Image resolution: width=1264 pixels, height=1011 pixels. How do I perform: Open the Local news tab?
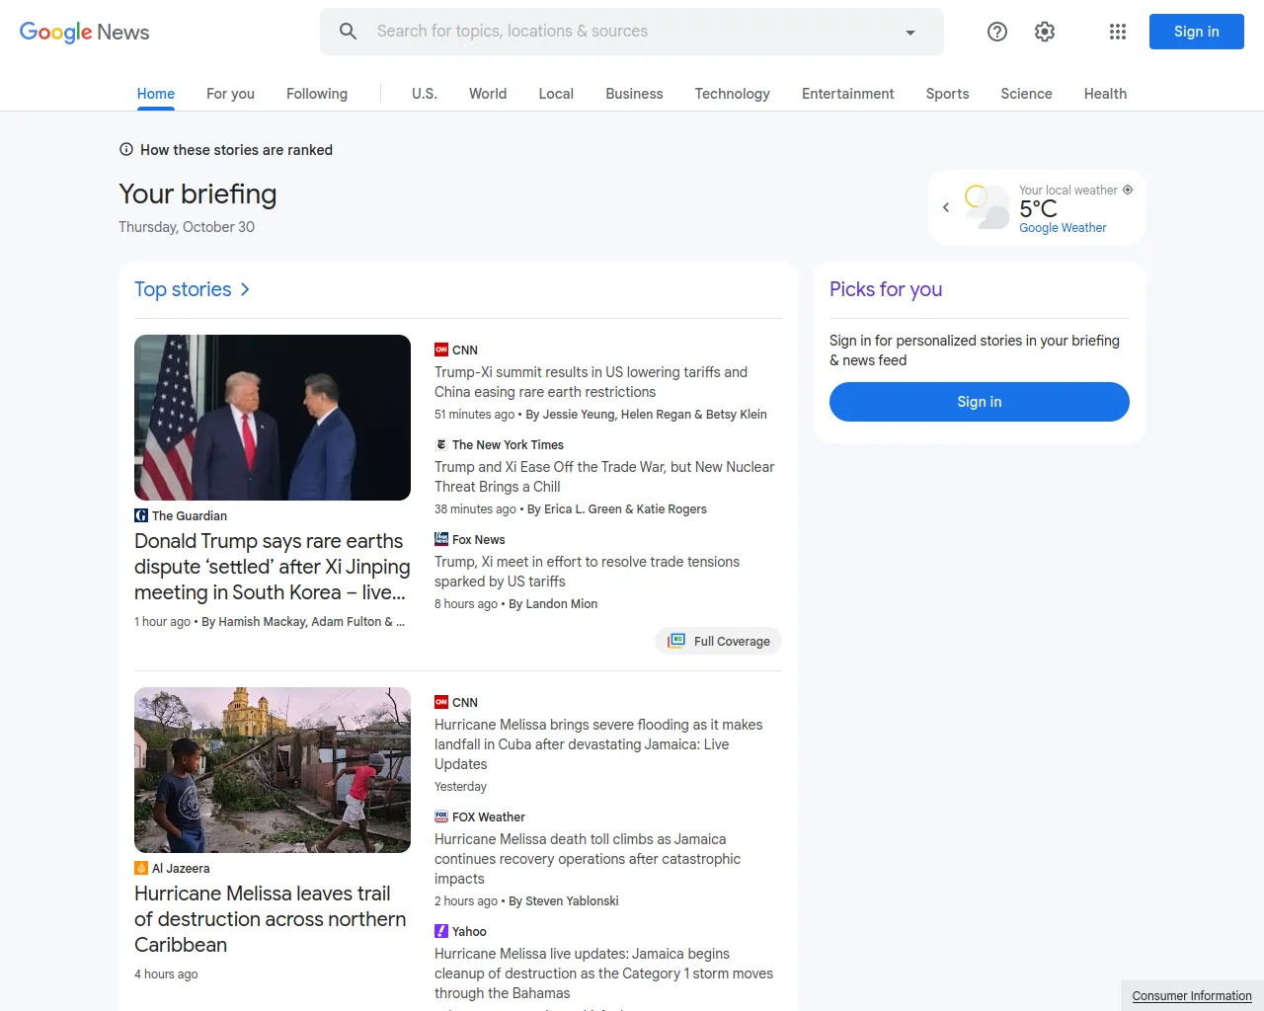[556, 94]
